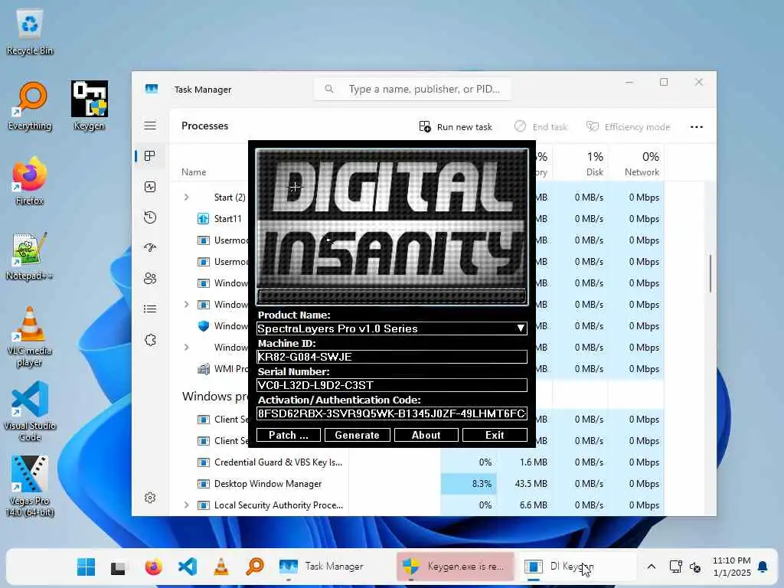Expand the Start (2) process group
Image resolution: width=784 pixels, height=588 pixels.
pos(187,198)
